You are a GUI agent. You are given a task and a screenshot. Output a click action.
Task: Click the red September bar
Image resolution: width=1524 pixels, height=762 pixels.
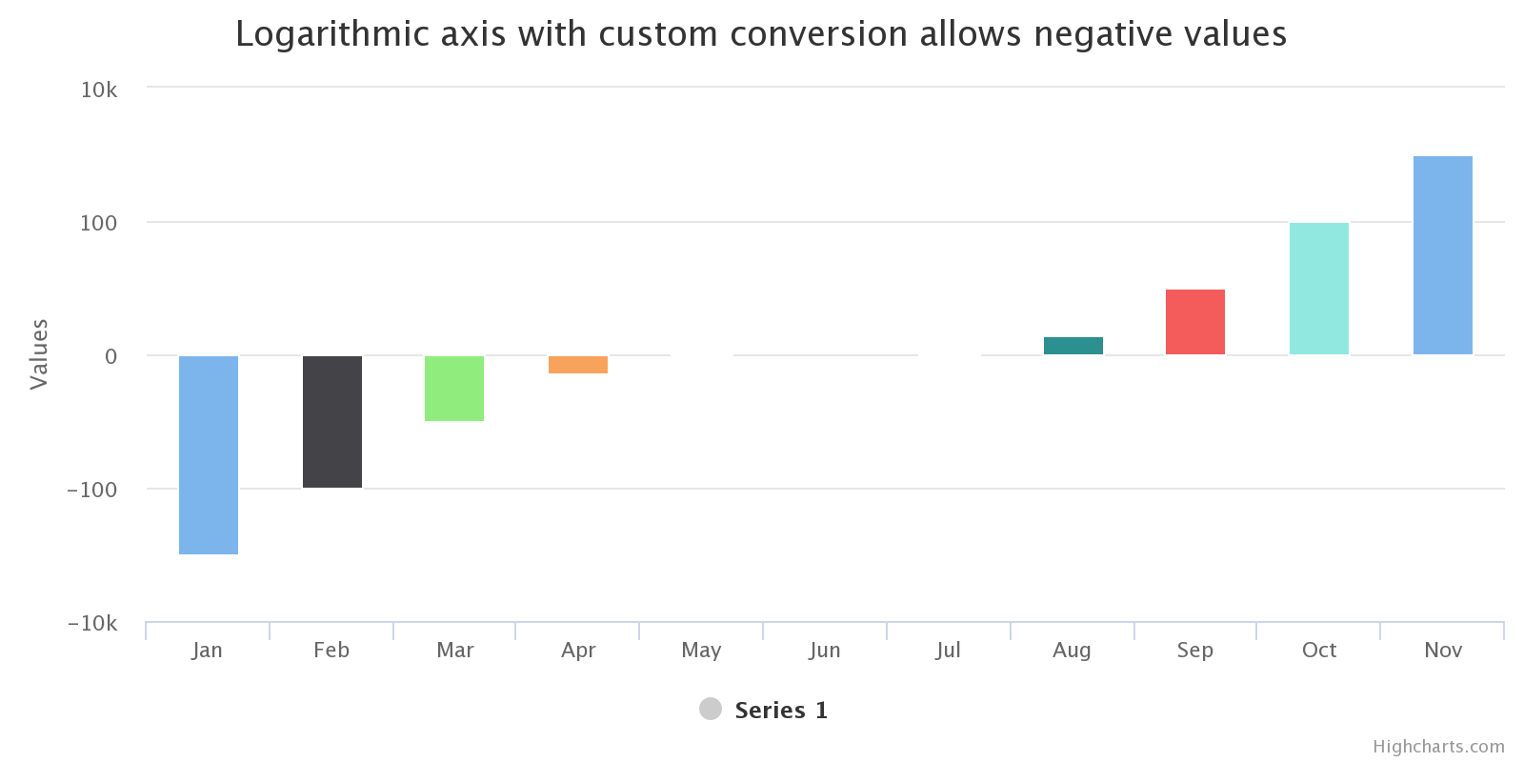[x=1195, y=322]
